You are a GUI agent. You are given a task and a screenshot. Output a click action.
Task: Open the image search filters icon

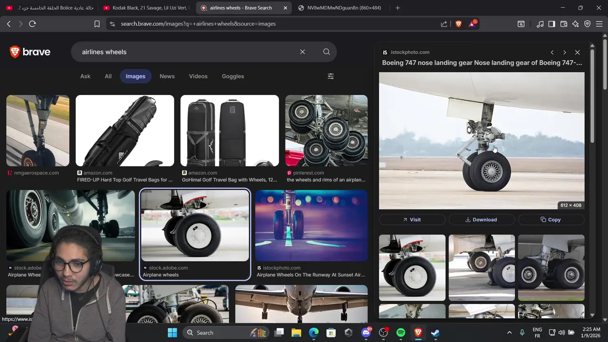click(331, 76)
